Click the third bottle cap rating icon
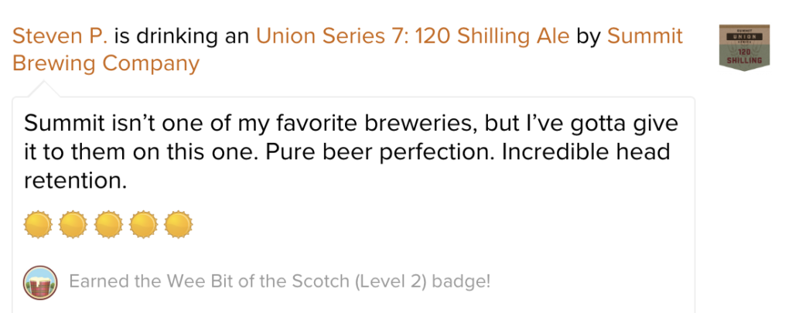Viewport: 792px width, 313px height. [108, 225]
